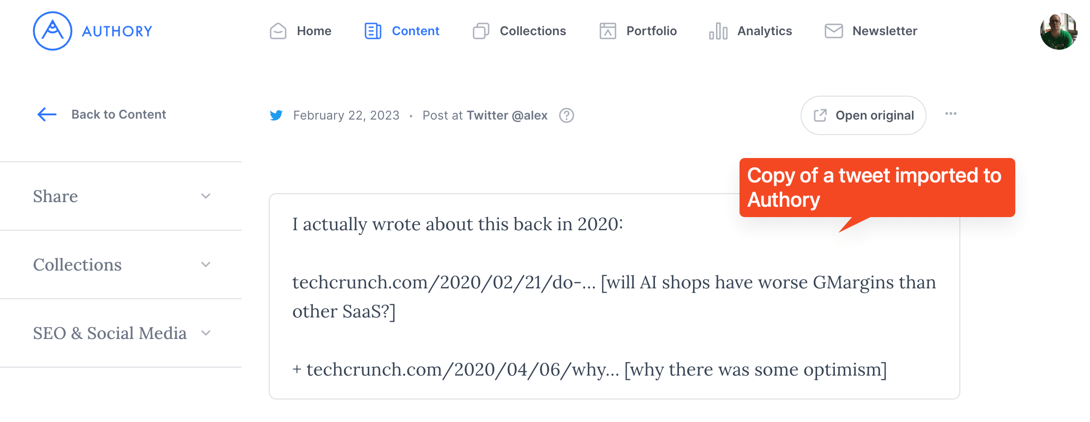Screen dimensions: 1090x422
Task: Click the Open original button
Action: (864, 115)
